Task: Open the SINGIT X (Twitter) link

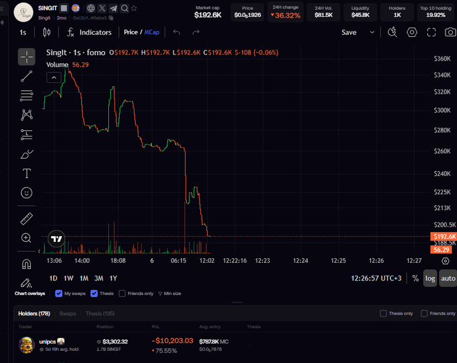Action: (102, 8)
